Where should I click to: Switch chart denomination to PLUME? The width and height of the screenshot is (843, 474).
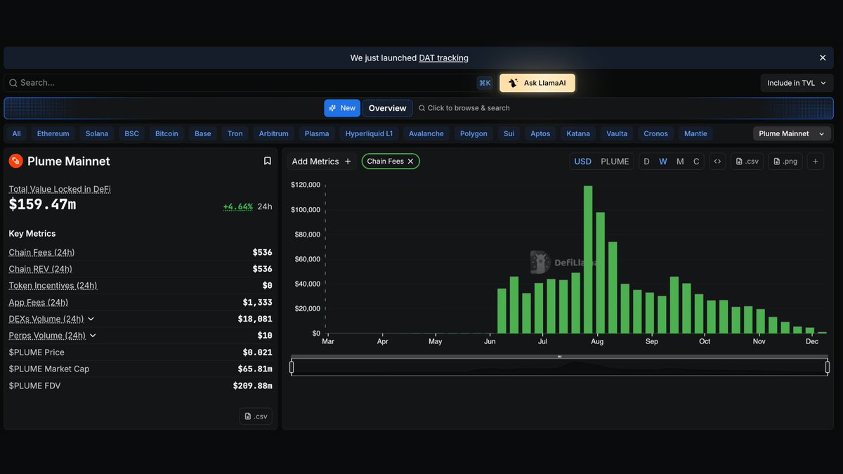click(615, 161)
